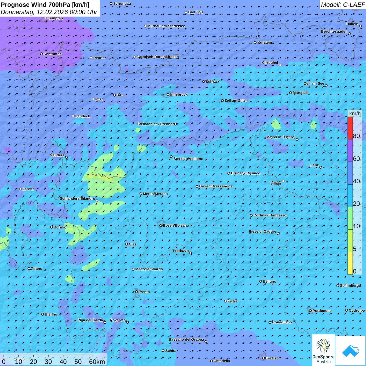Click the 'Schwaz' label

click(x=212, y=82)
